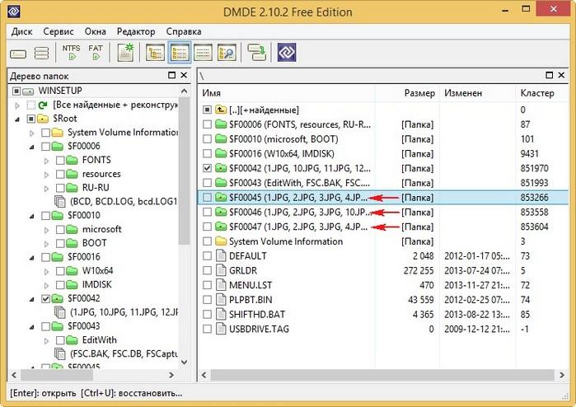Open the Справка menu
Screen dimensions: 576x407
pos(184,31)
